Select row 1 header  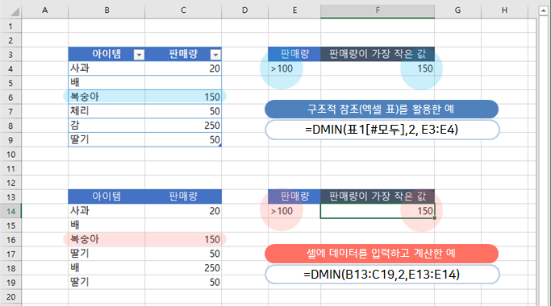[10, 26]
